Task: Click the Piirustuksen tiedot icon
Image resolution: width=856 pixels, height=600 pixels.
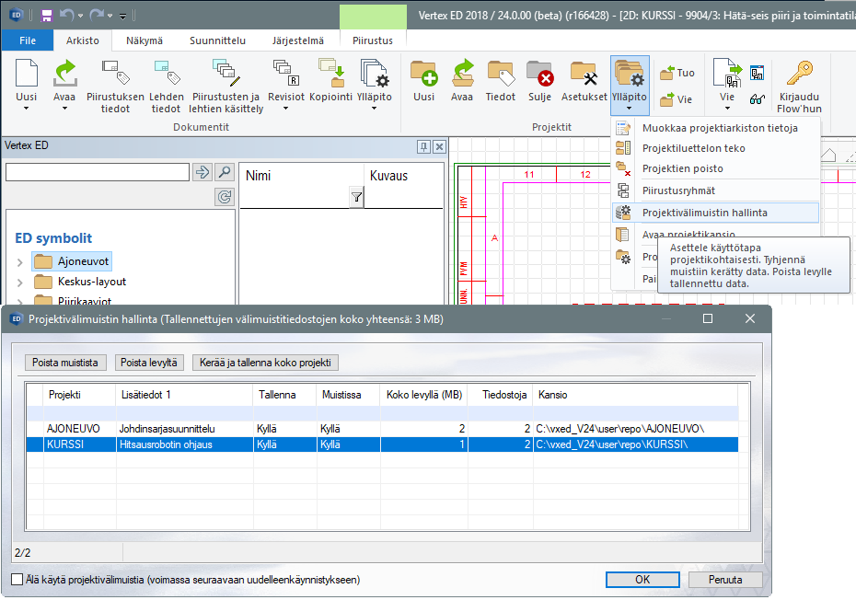Action: [115, 74]
